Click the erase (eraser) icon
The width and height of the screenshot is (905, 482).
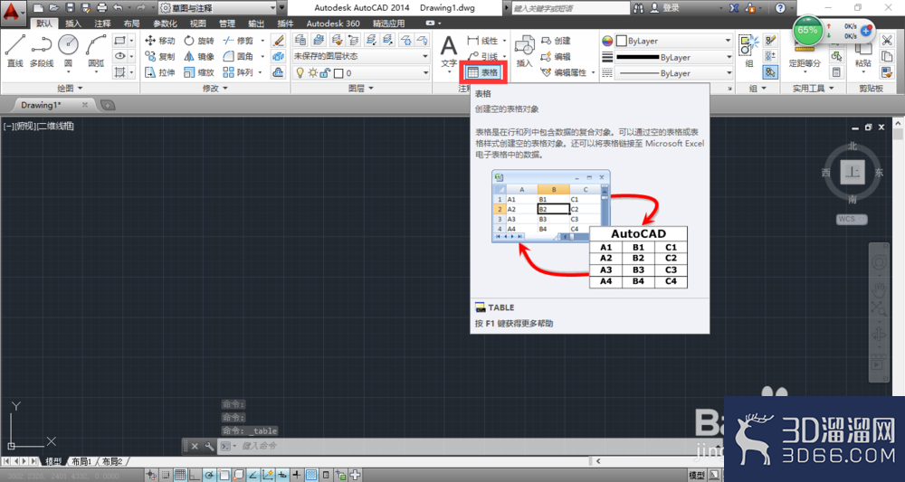click(x=278, y=41)
